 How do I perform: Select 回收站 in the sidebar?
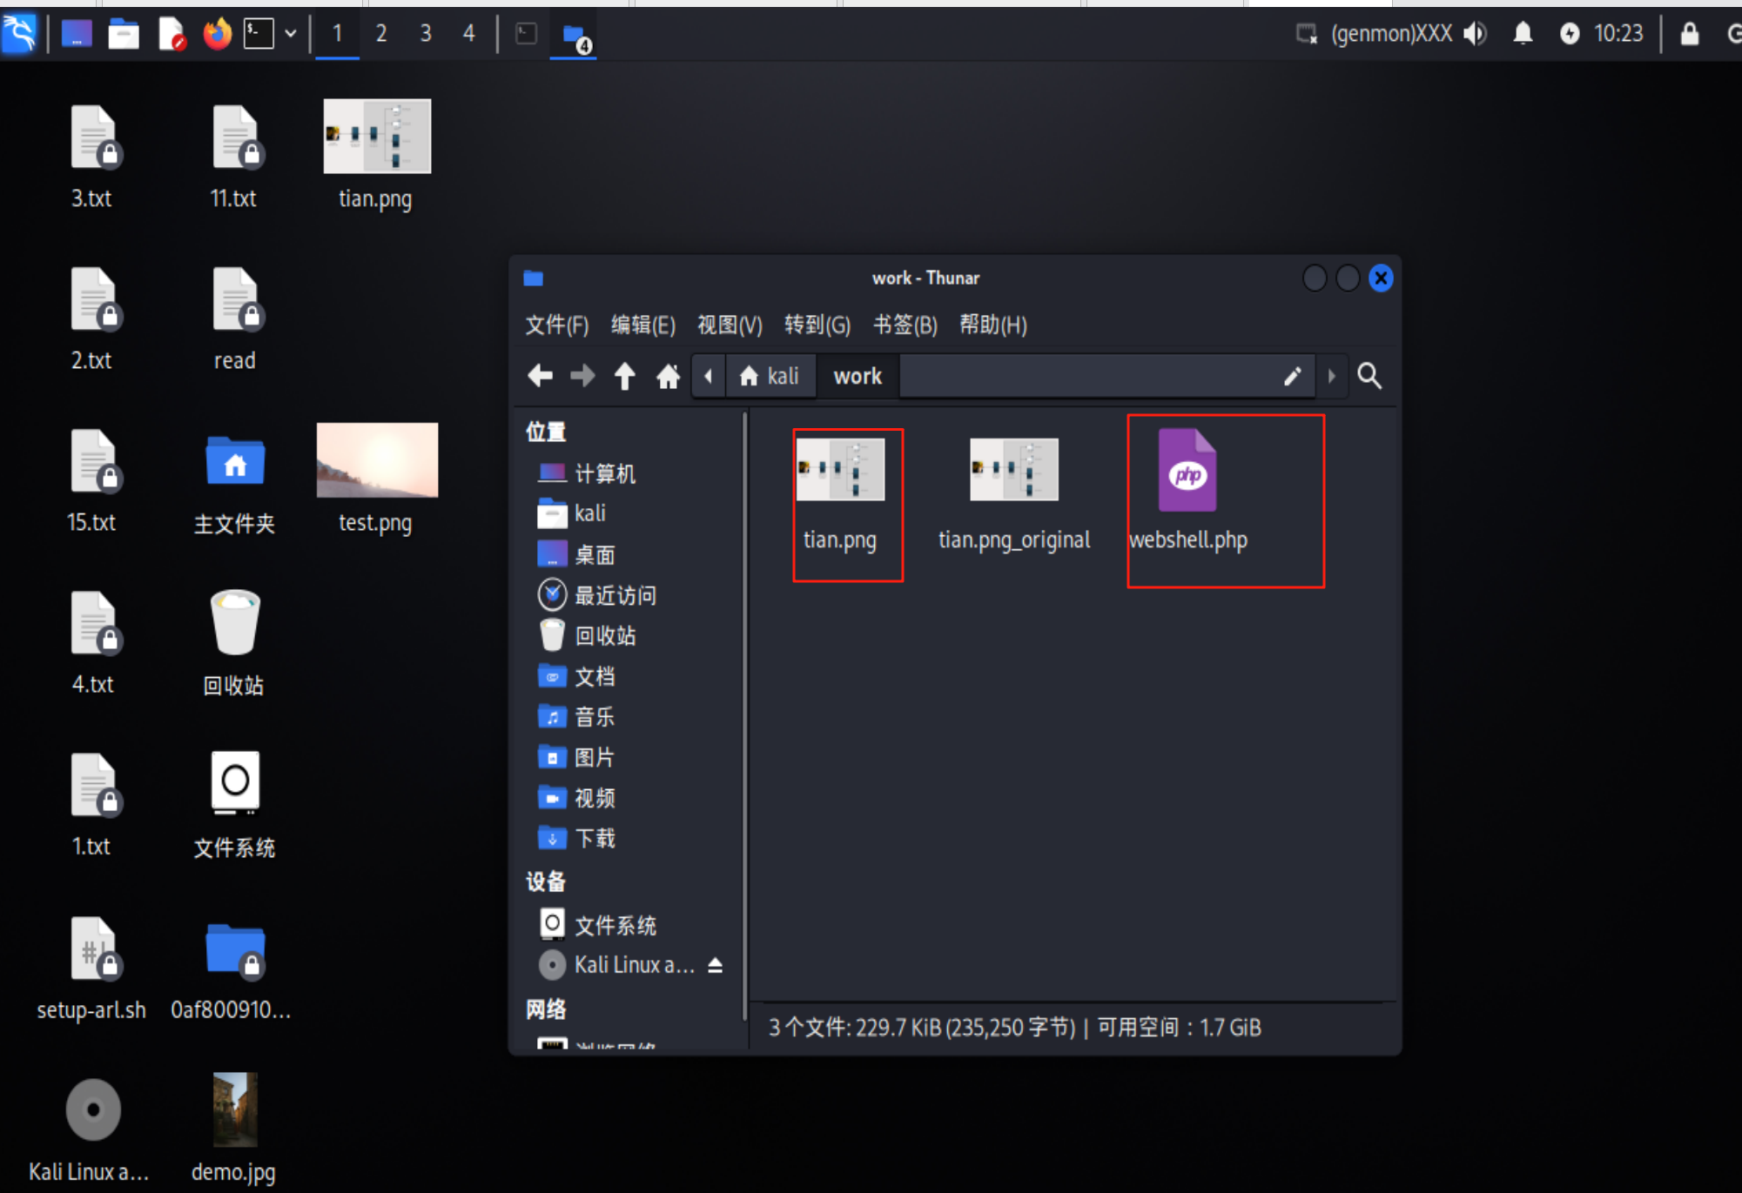[x=604, y=636]
